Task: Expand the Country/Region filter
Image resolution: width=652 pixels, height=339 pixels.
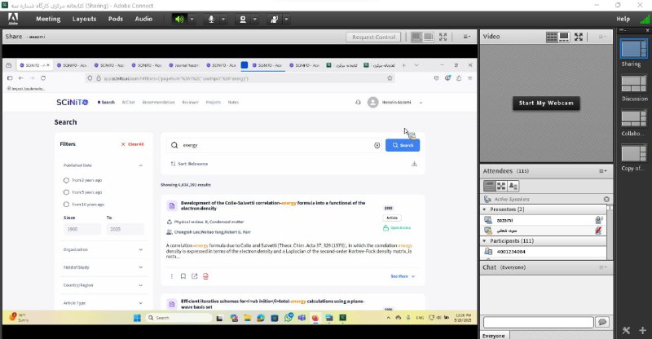Action: (x=140, y=285)
